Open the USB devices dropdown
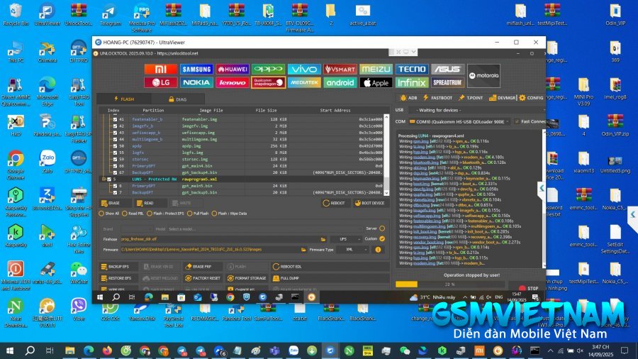Viewport: 638px width, 359px height. pyautogui.click(x=478, y=110)
